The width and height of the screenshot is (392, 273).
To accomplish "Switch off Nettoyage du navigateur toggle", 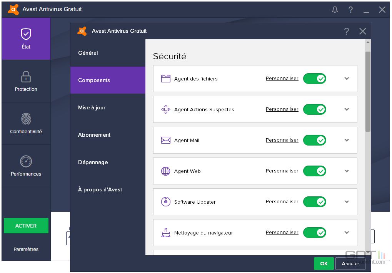I will tap(315, 233).
